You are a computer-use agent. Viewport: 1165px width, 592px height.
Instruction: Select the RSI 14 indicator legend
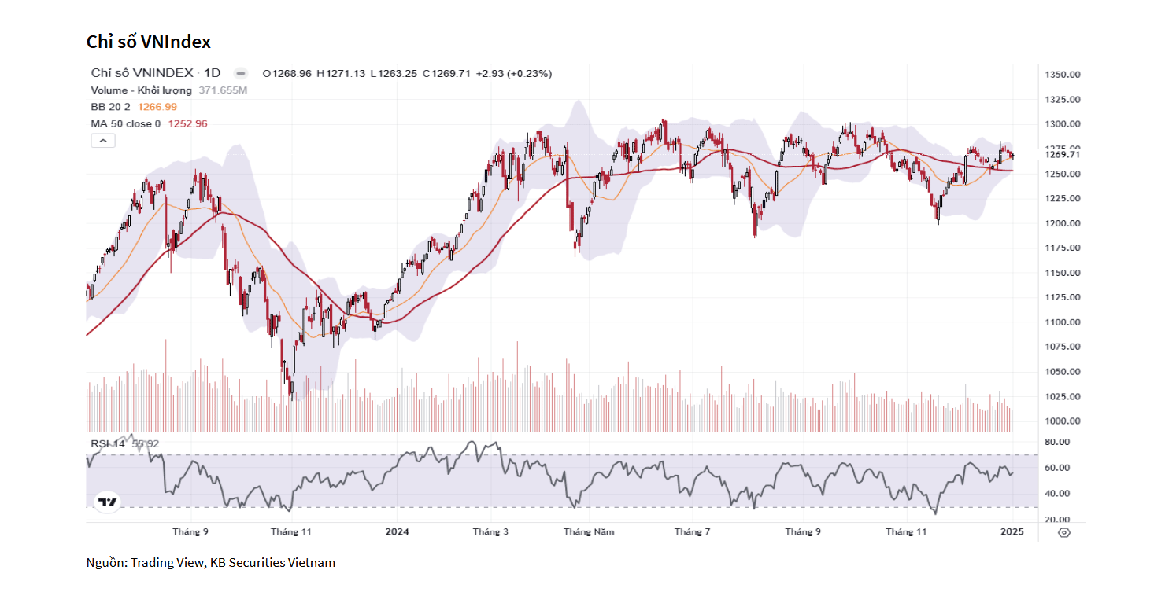click(x=108, y=443)
